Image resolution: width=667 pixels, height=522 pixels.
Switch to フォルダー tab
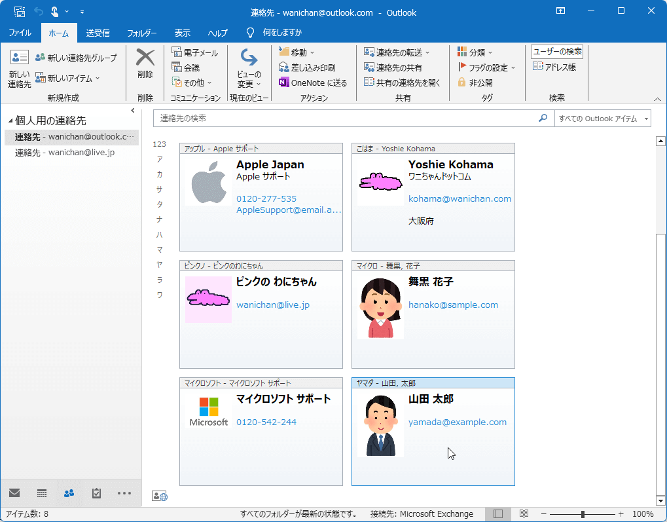tap(141, 33)
